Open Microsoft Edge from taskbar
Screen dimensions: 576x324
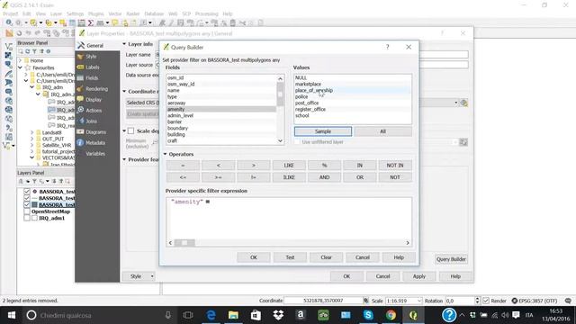coord(211,315)
